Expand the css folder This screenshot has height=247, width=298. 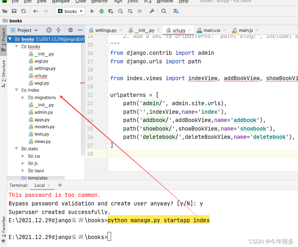coord(23,156)
